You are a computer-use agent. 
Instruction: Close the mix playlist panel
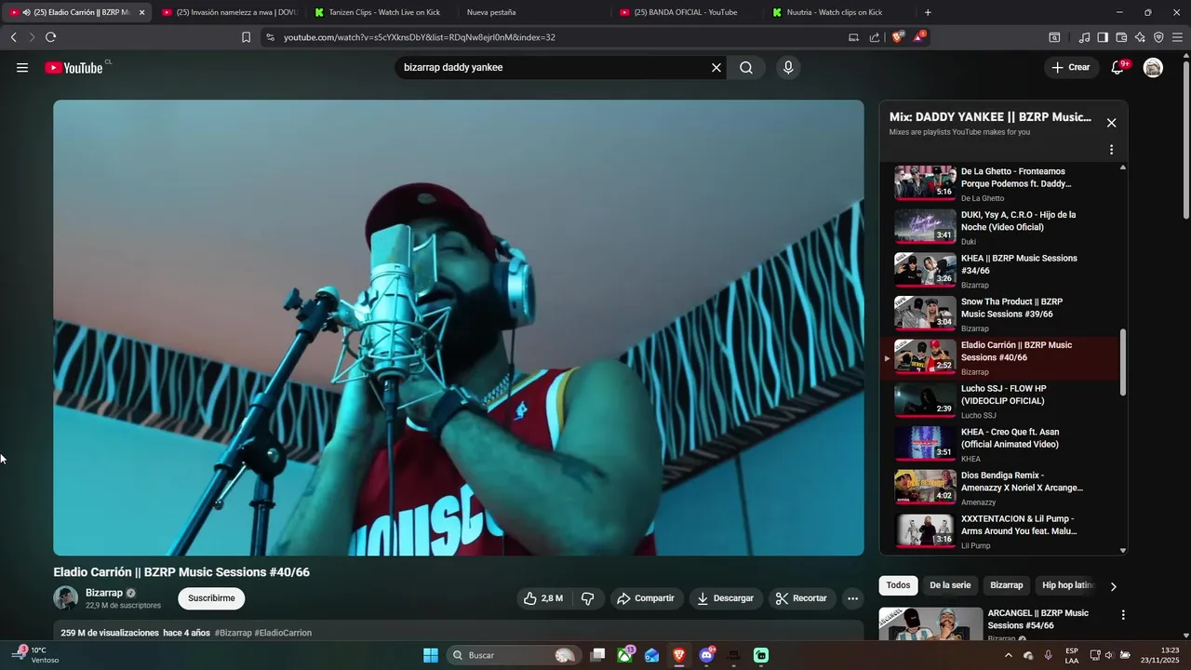point(1111,123)
